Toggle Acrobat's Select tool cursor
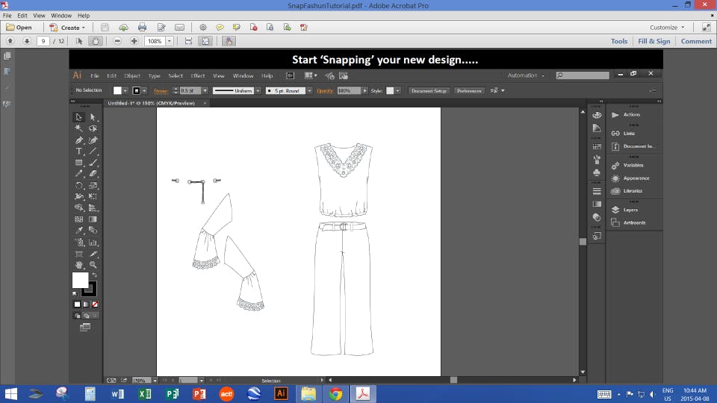 point(79,41)
